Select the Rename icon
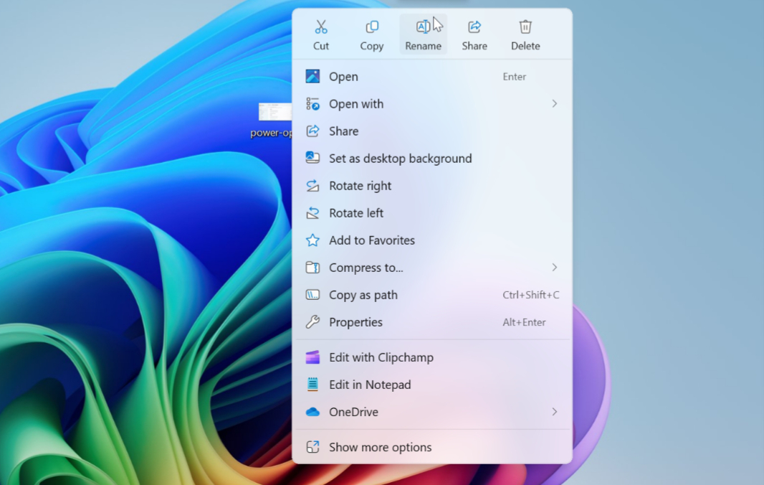The image size is (764, 485). tap(423, 27)
